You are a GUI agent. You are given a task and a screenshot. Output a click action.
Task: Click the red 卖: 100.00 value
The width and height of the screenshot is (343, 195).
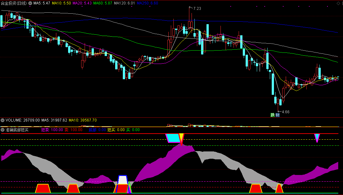(x=73, y=130)
